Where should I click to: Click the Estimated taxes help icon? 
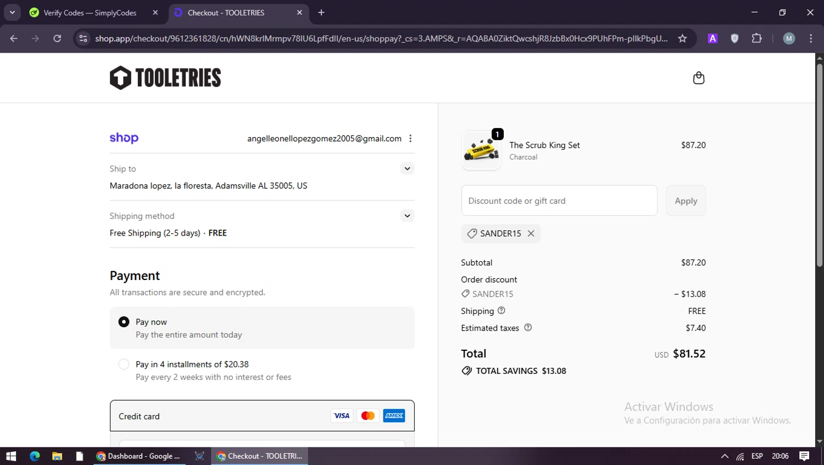pyautogui.click(x=528, y=328)
